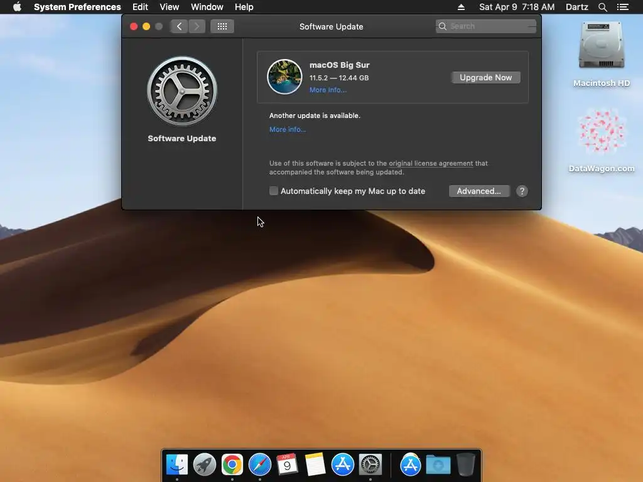This screenshot has width=643, height=482.
Task: Click the help question mark button
Action: tap(522, 191)
